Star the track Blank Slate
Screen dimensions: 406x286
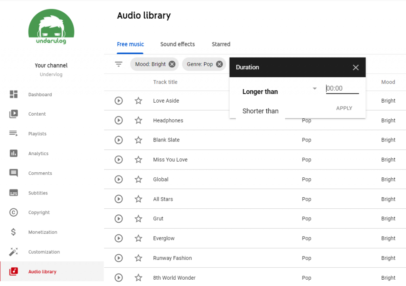(x=138, y=140)
